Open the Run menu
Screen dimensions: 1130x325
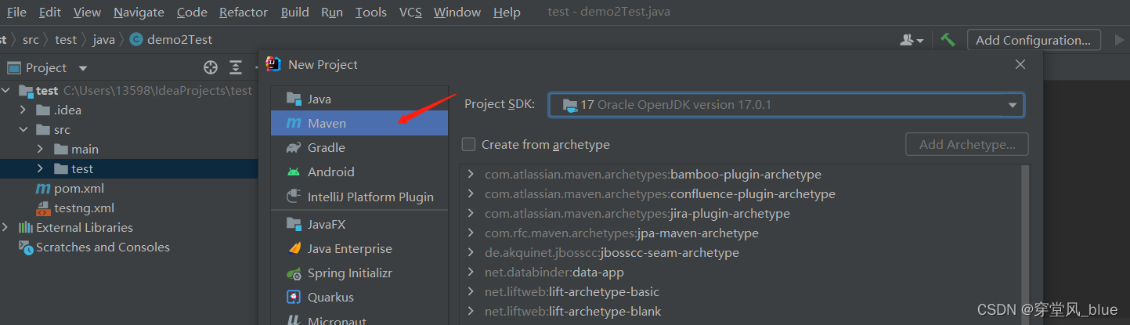point(332,12)
